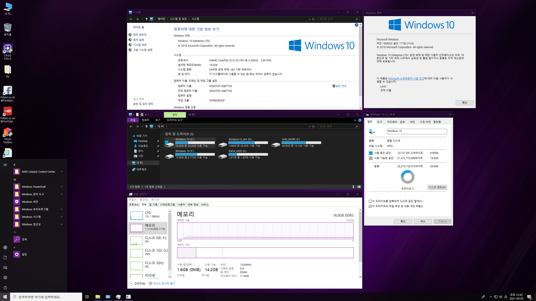Open the 시작프로그램 tab in Task Manager
Viewport: 536px width, 301px height.
point(167,205)
